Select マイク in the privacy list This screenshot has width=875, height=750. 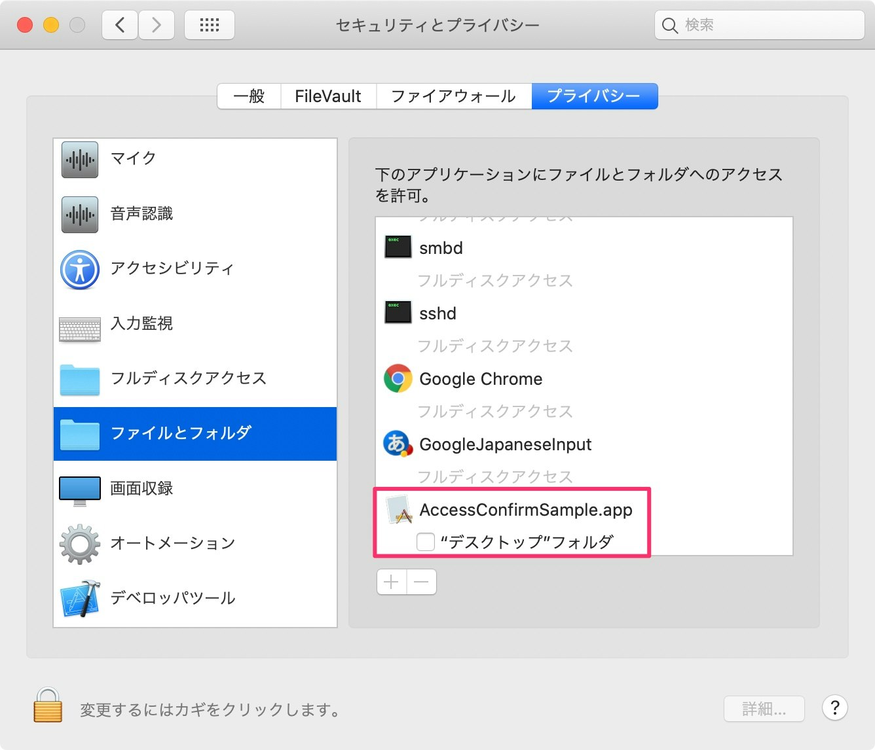[x=195, y=159]
